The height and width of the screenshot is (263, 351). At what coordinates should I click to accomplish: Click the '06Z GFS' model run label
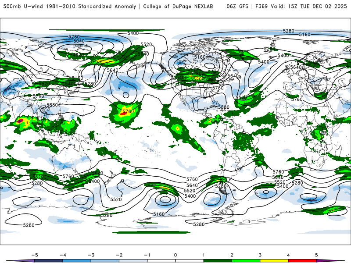pyautogui.click(x=237, y=6)
